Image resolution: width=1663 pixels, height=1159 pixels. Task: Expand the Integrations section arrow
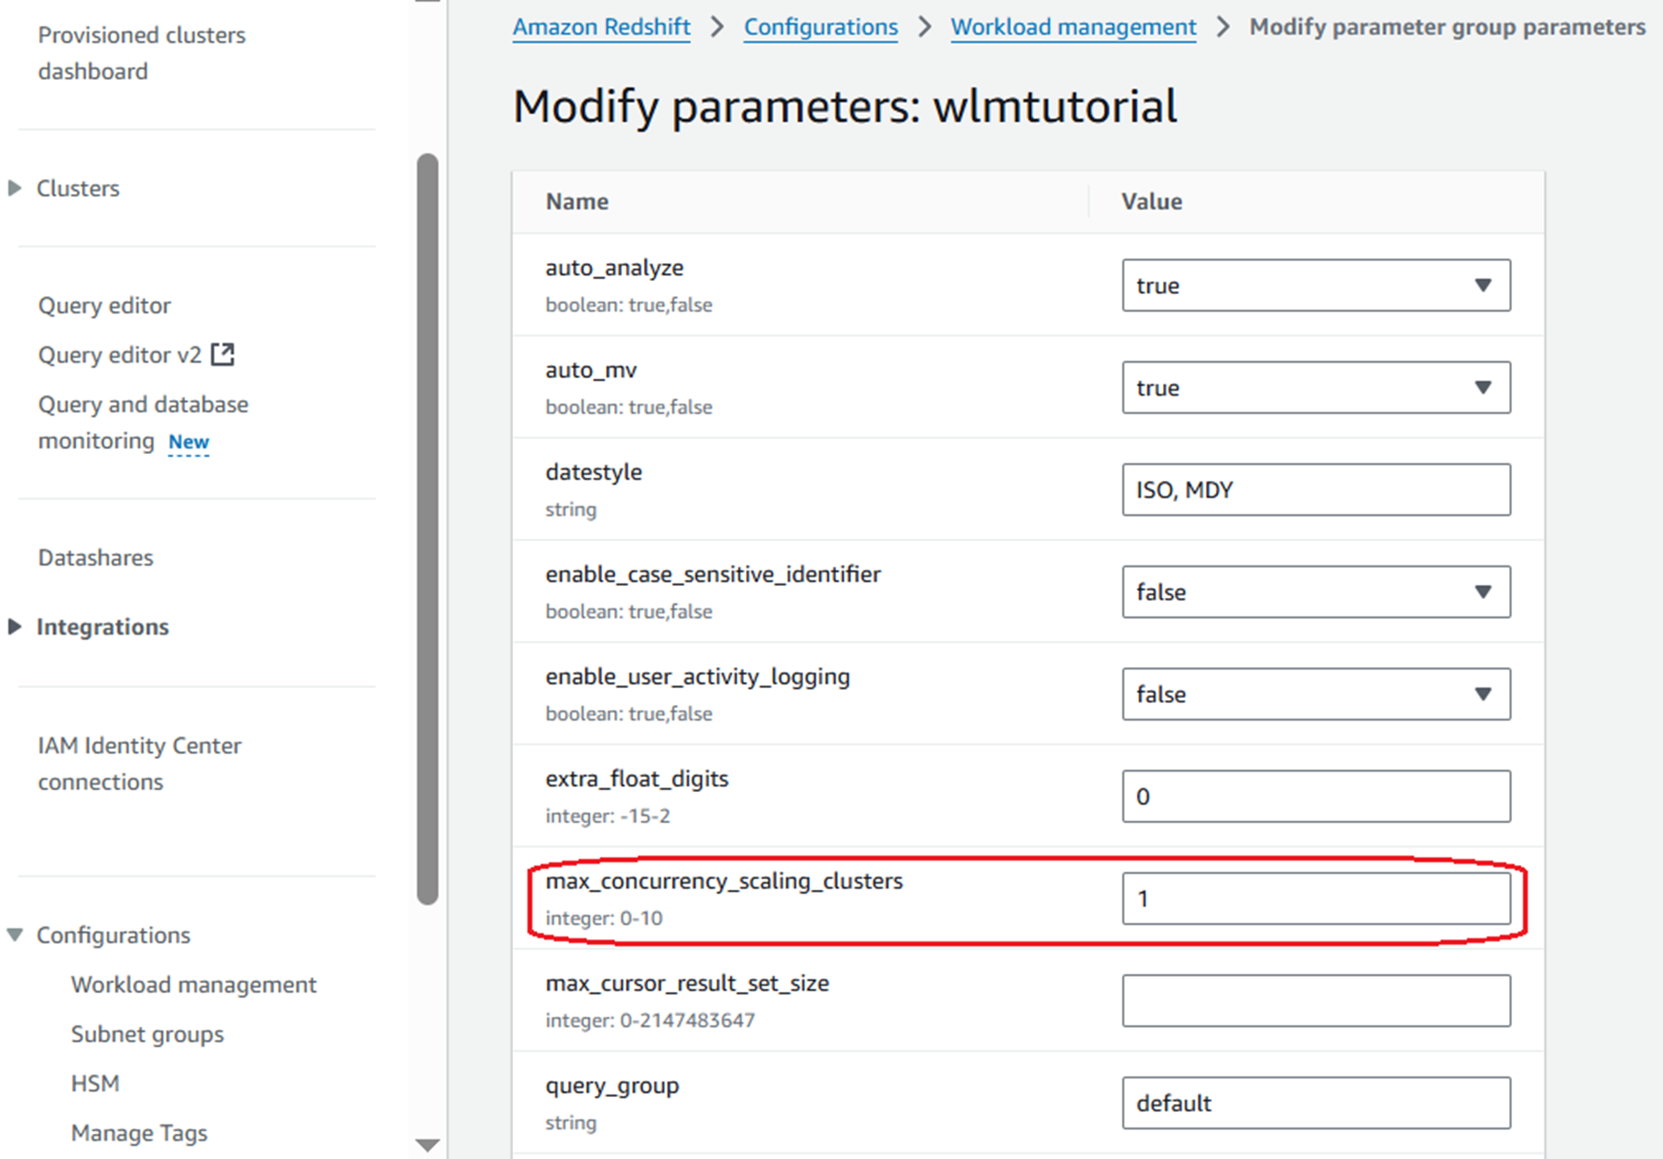[15, 626]
